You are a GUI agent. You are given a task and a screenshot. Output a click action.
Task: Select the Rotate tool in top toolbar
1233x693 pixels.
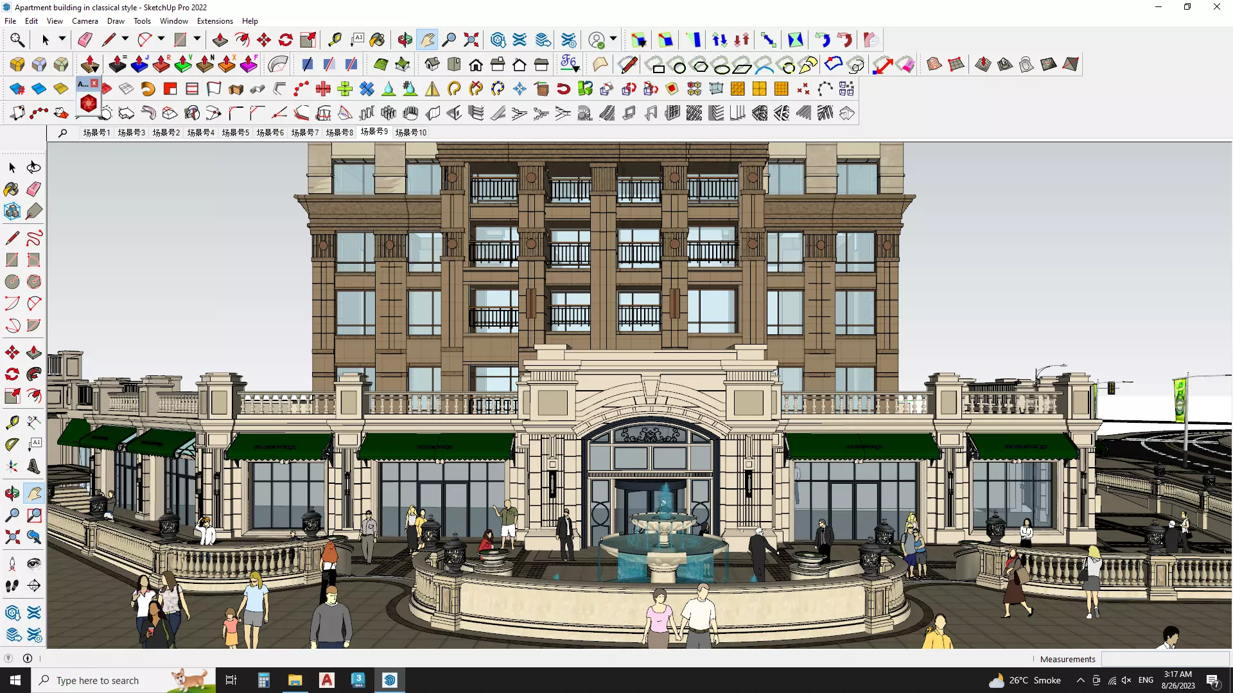[285, 40]
